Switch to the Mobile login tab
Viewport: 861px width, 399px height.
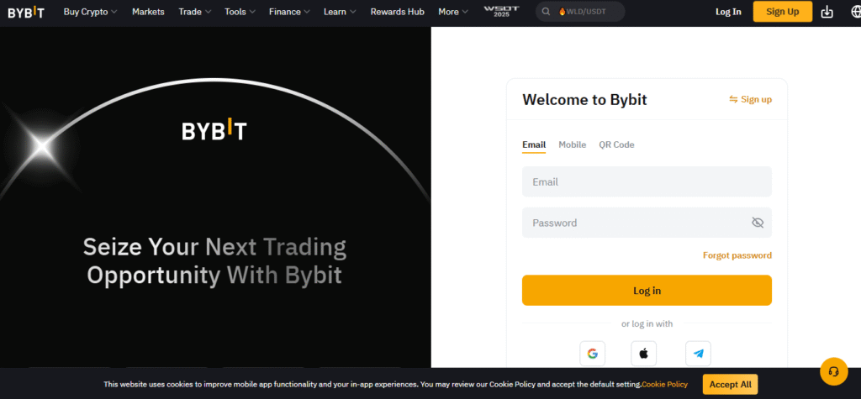point(572,144)
